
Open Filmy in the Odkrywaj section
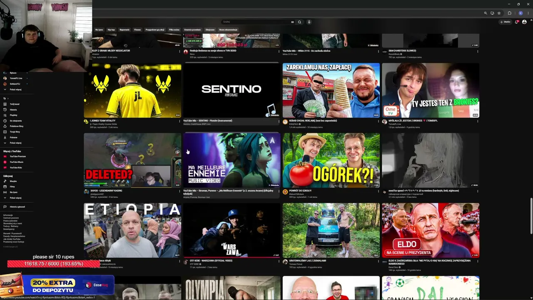[12, 187]
